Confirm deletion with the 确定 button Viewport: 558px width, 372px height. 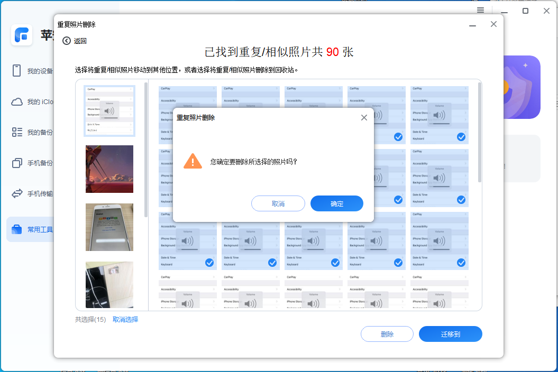pyautogui.click(x=336, y=203)
